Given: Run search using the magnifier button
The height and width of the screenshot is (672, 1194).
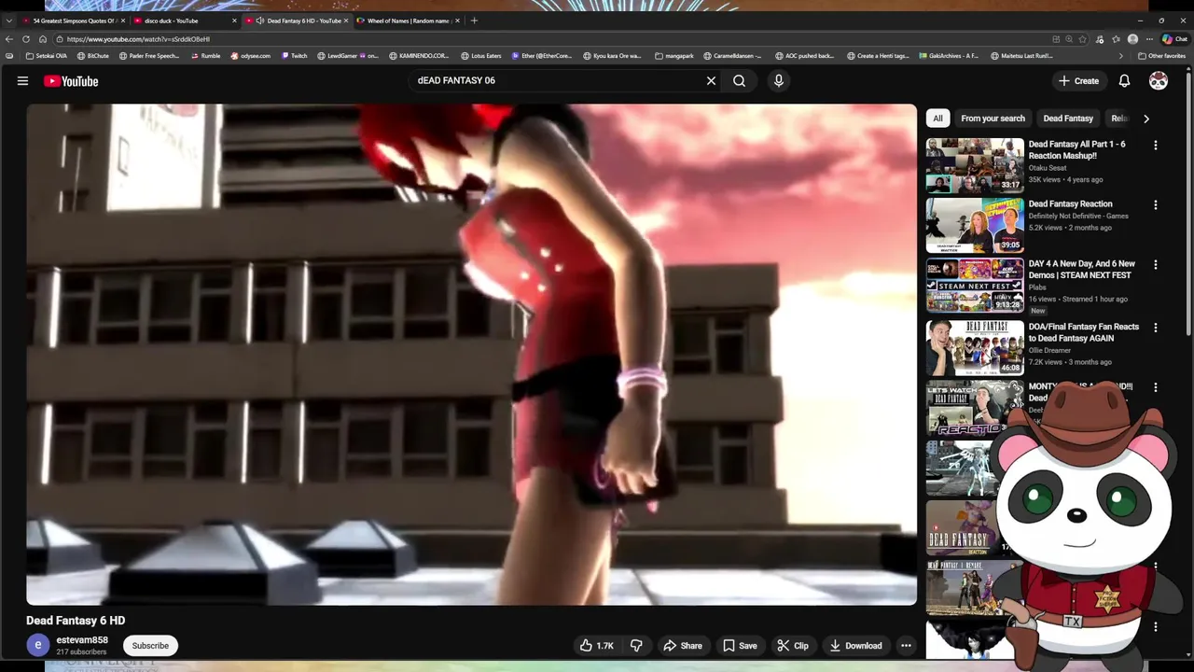Looking at the screenshot, I should click(739, 81).
